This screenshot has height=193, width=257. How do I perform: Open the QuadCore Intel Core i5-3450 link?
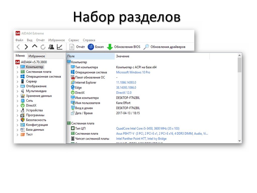click(x=148, y=128)
